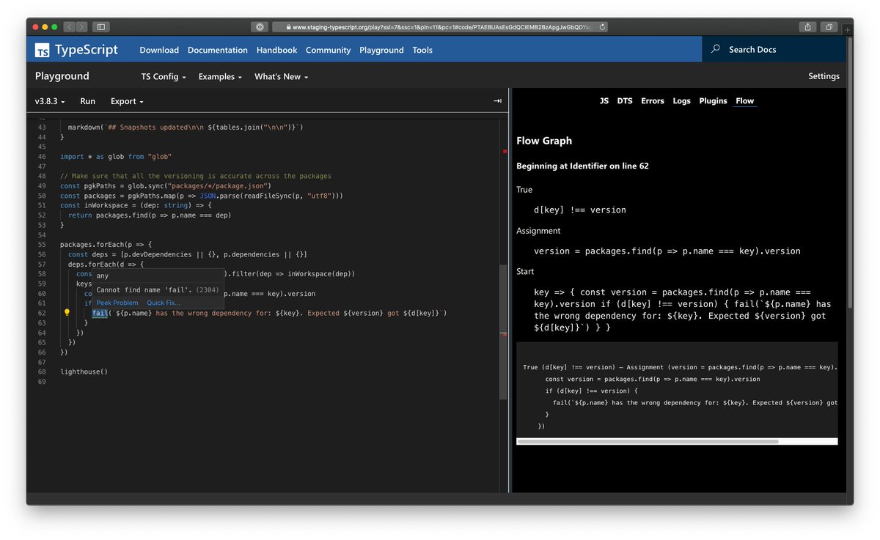Click the search magnifier icon
Viewport: 880px width, 540px height.
[716, 49]
